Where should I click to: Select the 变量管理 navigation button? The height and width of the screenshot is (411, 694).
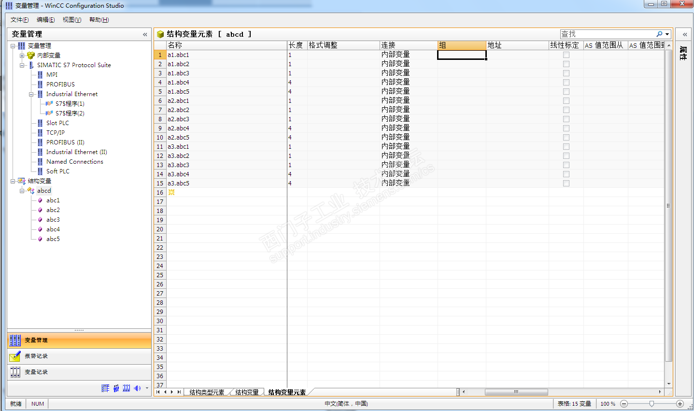coord(79,340)
